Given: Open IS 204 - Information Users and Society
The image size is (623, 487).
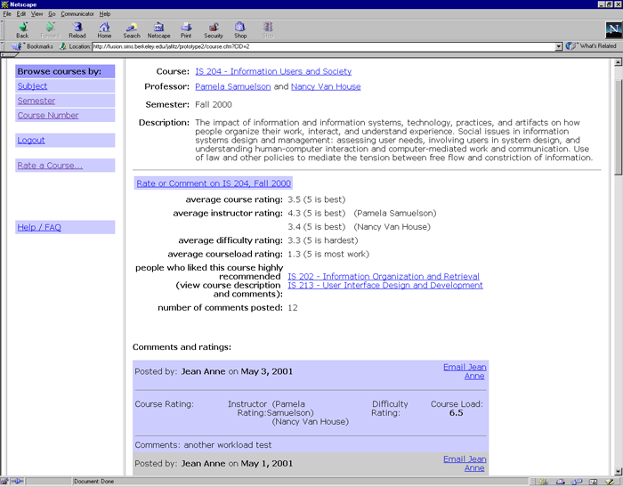Looking at the screenshot, I should click(x=273, y=71).
